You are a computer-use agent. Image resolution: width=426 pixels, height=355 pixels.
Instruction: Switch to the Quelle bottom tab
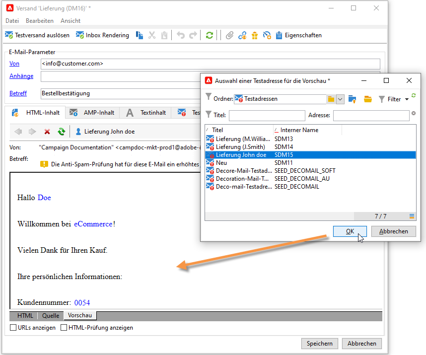[x=51, y=316]
